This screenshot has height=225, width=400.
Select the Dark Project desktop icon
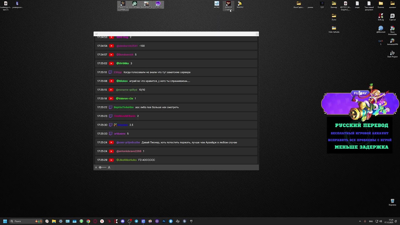pyautogui.click(x=392, y=54)
